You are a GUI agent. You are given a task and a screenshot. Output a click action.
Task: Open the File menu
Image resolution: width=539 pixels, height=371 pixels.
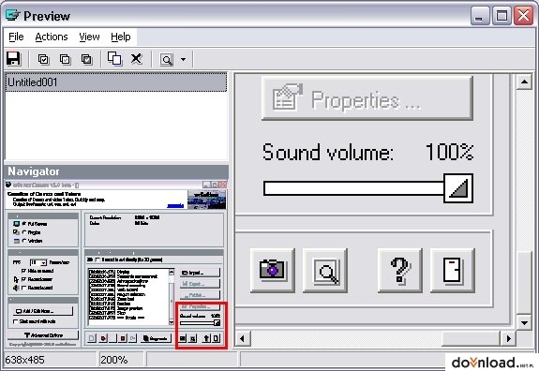tap(16, 37)
